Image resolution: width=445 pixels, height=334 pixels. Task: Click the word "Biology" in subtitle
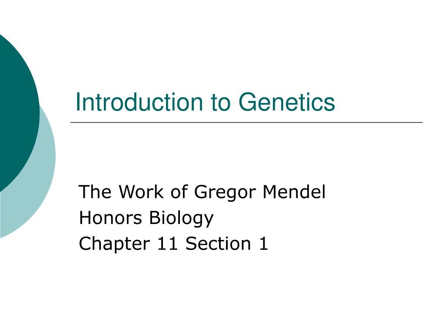click(181, 219)
